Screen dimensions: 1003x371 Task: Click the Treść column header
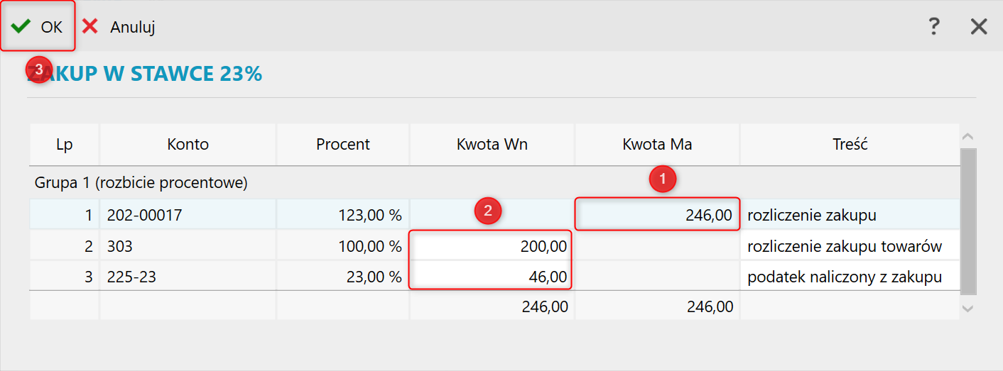tap(850, 145)
